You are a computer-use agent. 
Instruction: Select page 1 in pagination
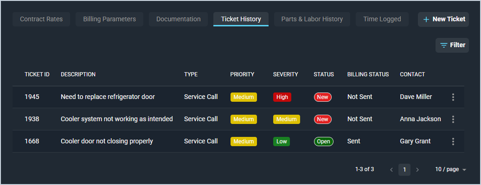click(404, 170)
